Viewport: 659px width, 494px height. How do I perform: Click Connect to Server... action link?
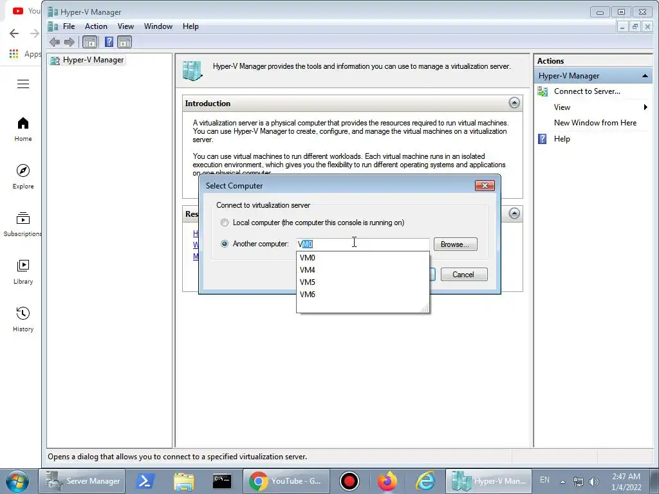[587, 91]
